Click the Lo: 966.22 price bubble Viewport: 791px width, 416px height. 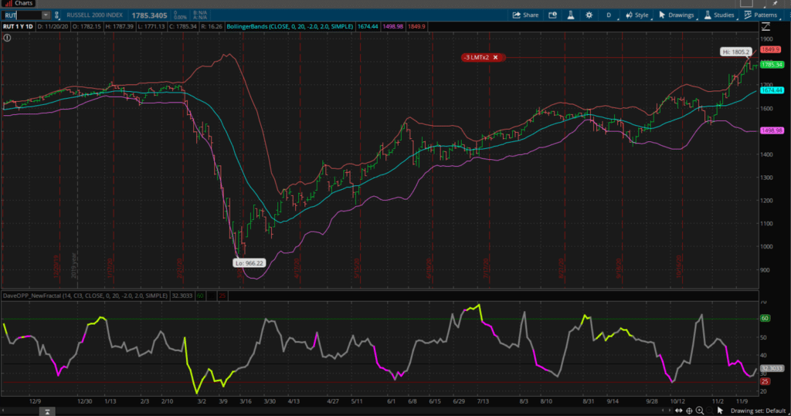(x=250, y=263)
